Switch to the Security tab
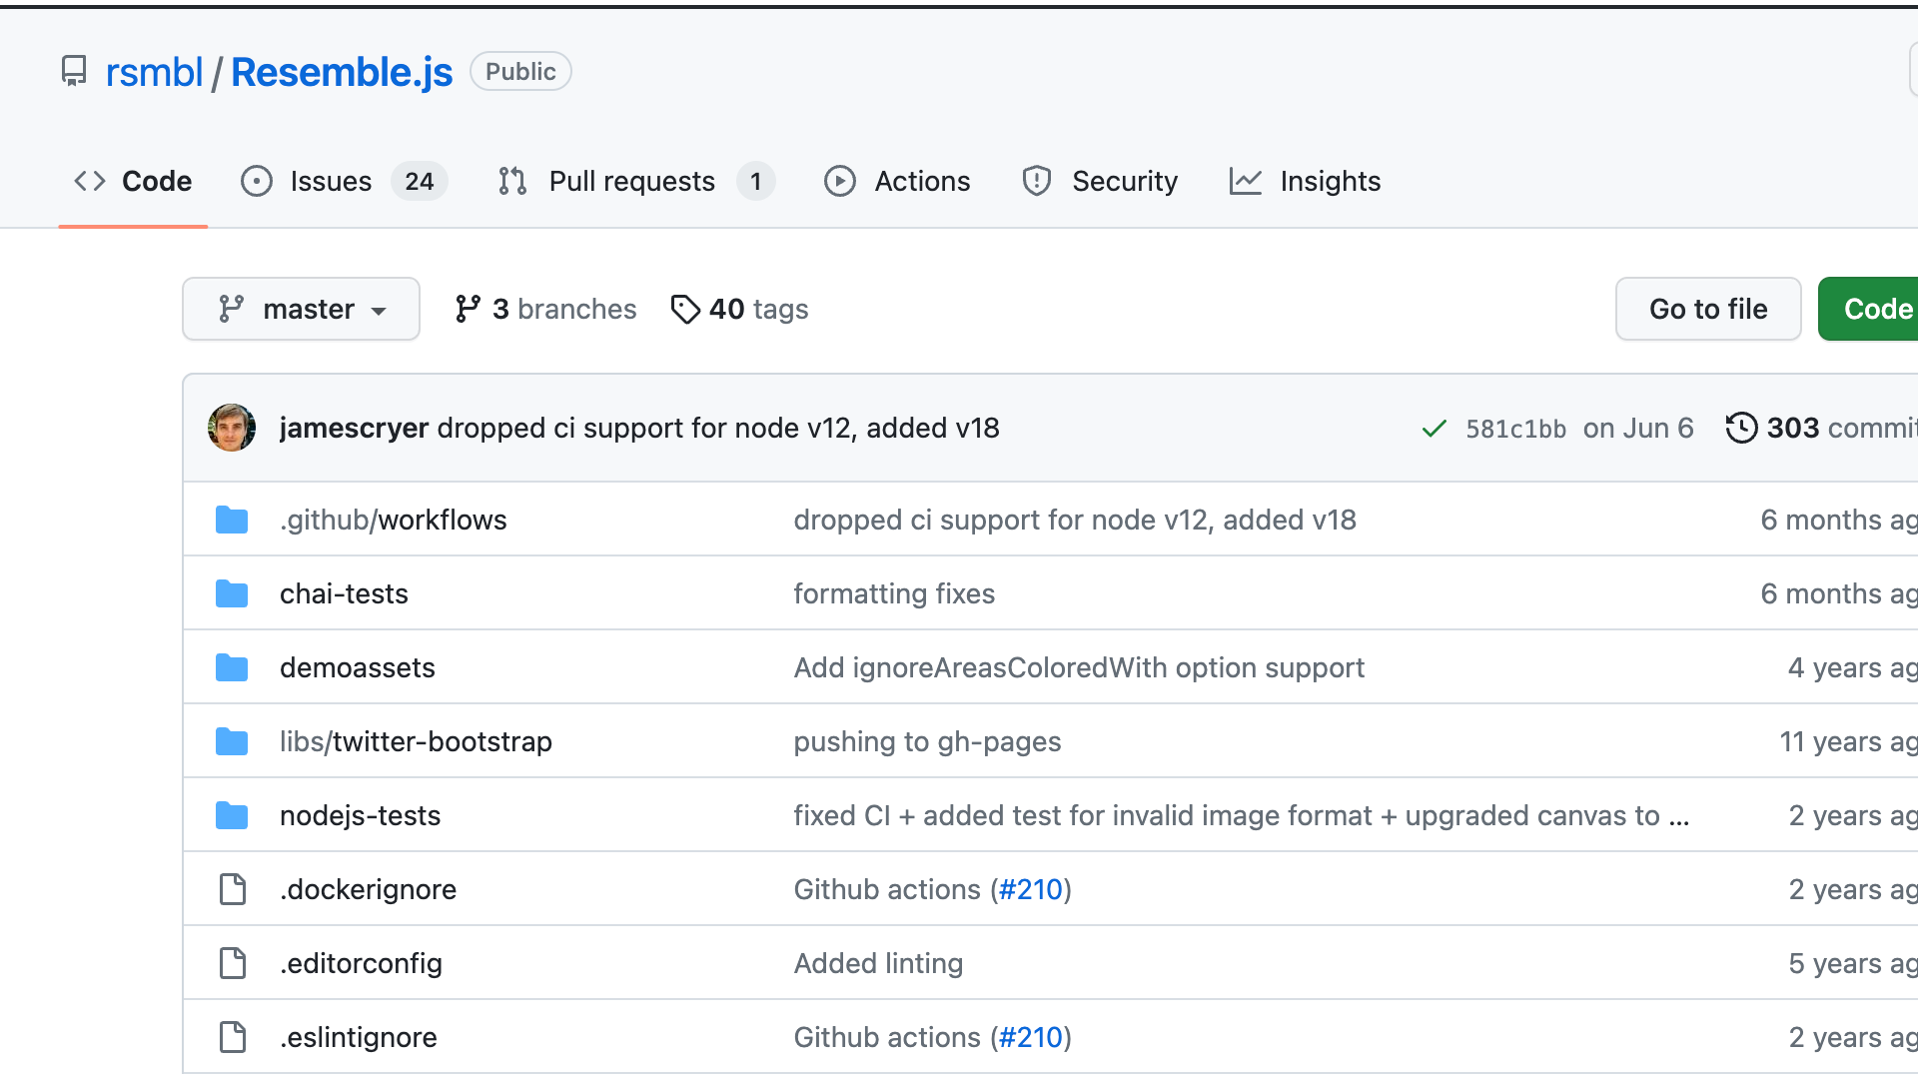 tap(1125, 181)
